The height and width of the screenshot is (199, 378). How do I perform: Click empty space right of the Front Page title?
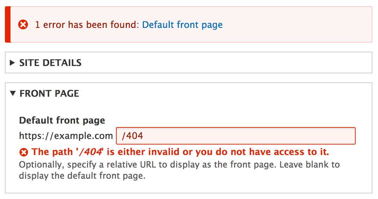pos(227,94)
